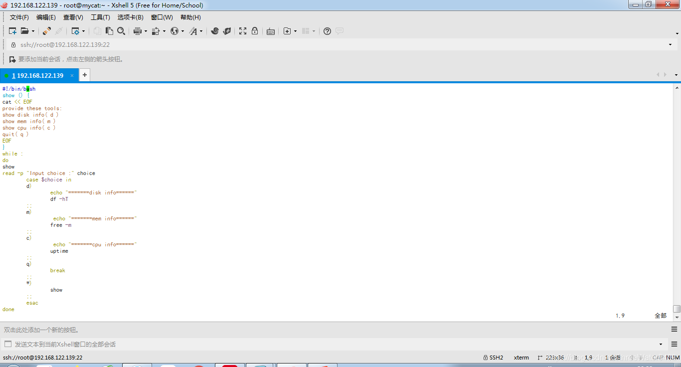Click the Find magnifier icon

coord(121,31)
